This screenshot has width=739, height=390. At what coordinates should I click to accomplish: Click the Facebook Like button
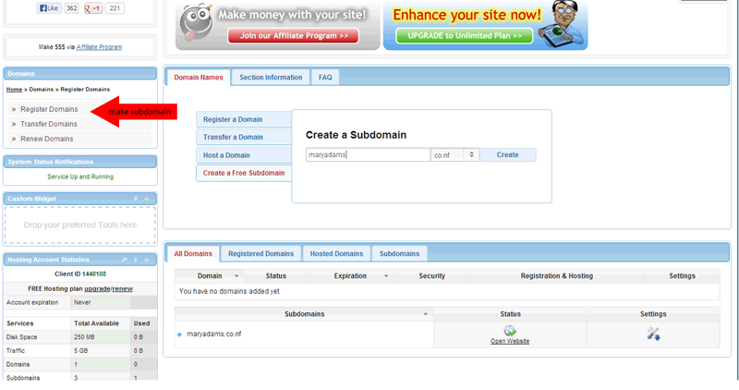point(49,8)
